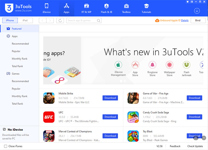Enable the Close iTunes checkbox
This screenshot has height=150, width=208.
coord(6,146)
